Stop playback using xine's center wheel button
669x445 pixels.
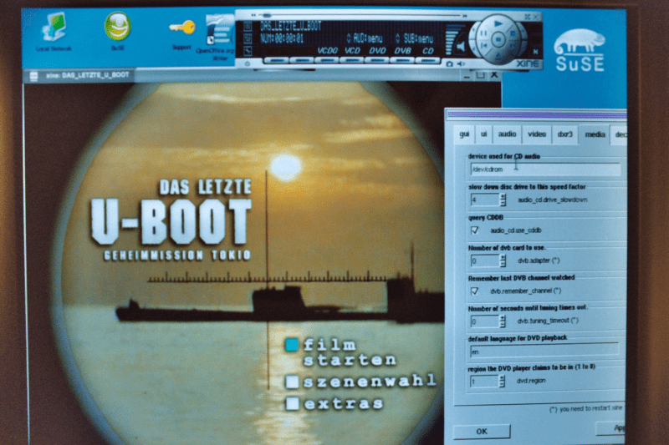(498, 41)
